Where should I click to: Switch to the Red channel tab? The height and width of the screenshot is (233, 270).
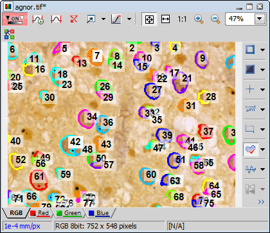pos(40,213)
